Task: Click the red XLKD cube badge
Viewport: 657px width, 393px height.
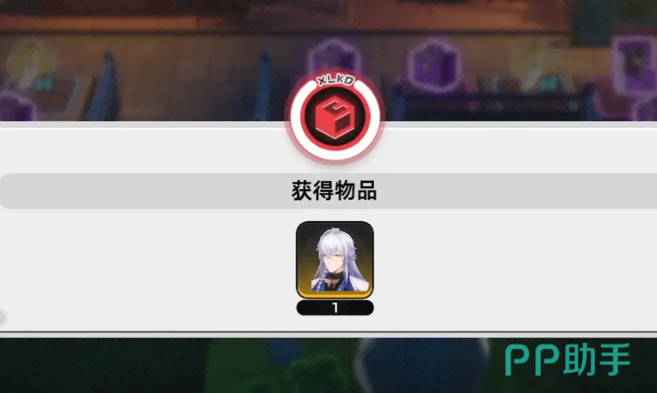Action: [334, 116]
